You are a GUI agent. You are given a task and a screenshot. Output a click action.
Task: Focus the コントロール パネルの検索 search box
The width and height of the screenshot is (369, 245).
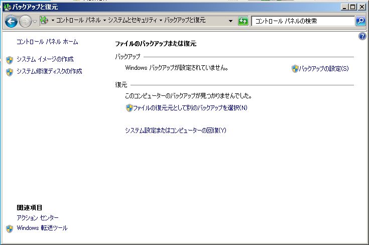coord(303,21)
